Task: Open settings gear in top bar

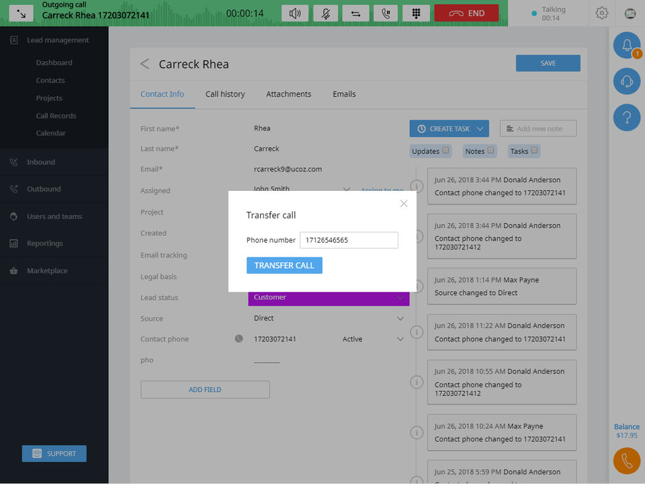Action: pos(601,13)
